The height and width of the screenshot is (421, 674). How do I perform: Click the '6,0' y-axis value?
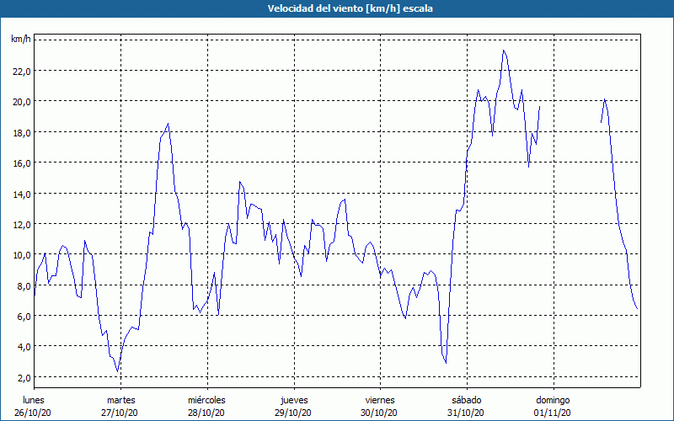(x=24, y=317)
